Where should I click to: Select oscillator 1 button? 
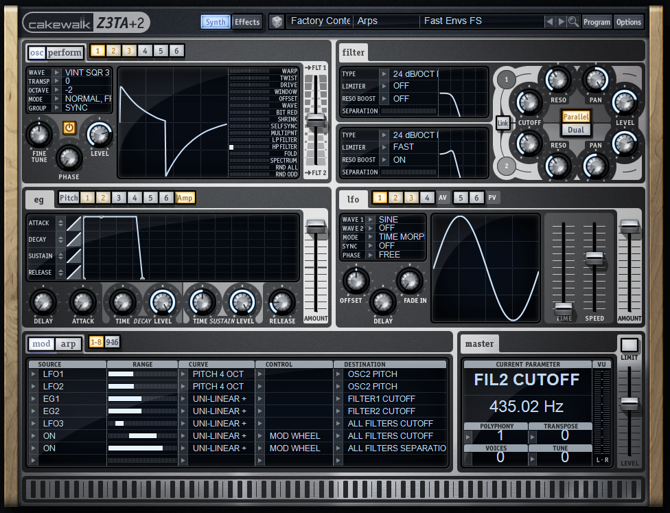tap(97, 51)
